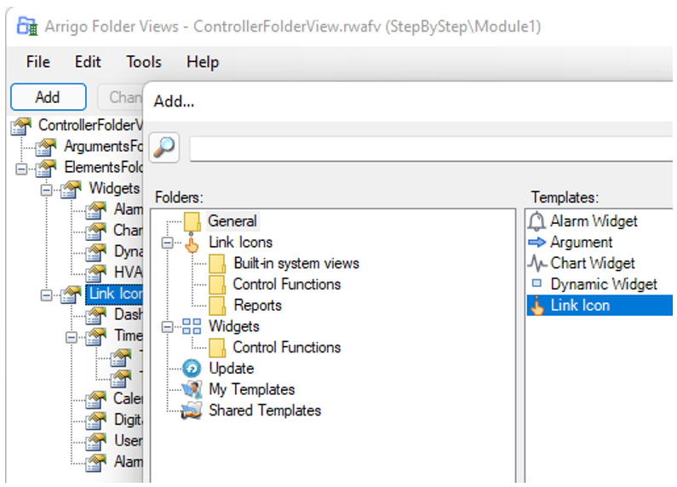Image resolution: width=677 pixels, height=487 pixels.
Task: Select the Link Icon template
Action: click(600, 306)
